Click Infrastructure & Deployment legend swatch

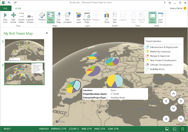click(x=147, y=47)
